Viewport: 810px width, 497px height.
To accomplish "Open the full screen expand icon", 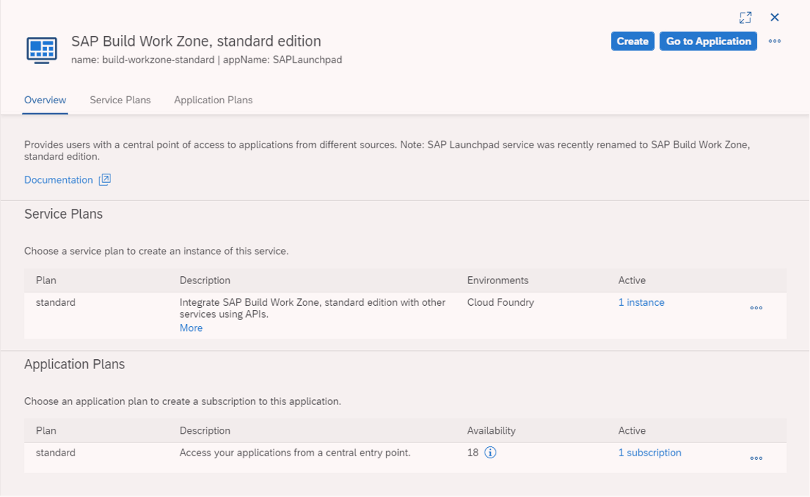I will point(745,18).
